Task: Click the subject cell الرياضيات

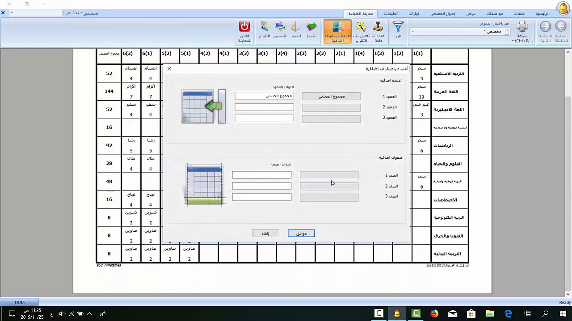Action: coord(450,146)
